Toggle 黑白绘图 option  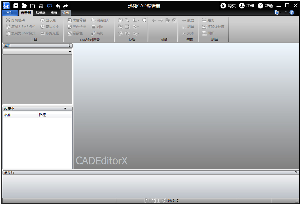[x=77, y=27]
